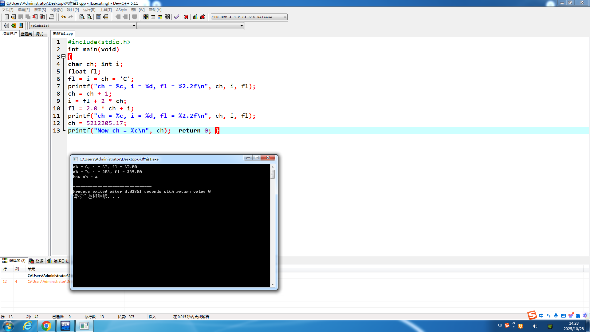Click the Undo arrow icon
This screenshot has width=590, height=332.
[63, 17]
